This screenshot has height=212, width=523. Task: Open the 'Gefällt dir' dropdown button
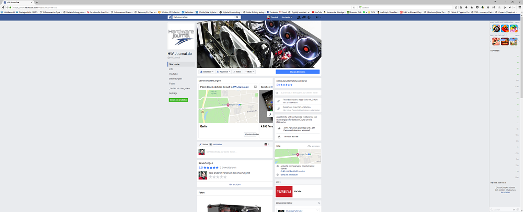coord(207,72)
